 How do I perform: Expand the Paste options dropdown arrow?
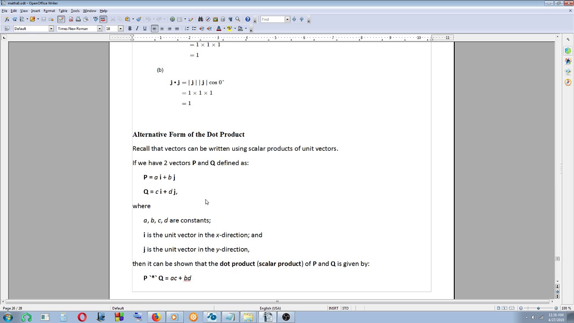click(x=133, y=19)
